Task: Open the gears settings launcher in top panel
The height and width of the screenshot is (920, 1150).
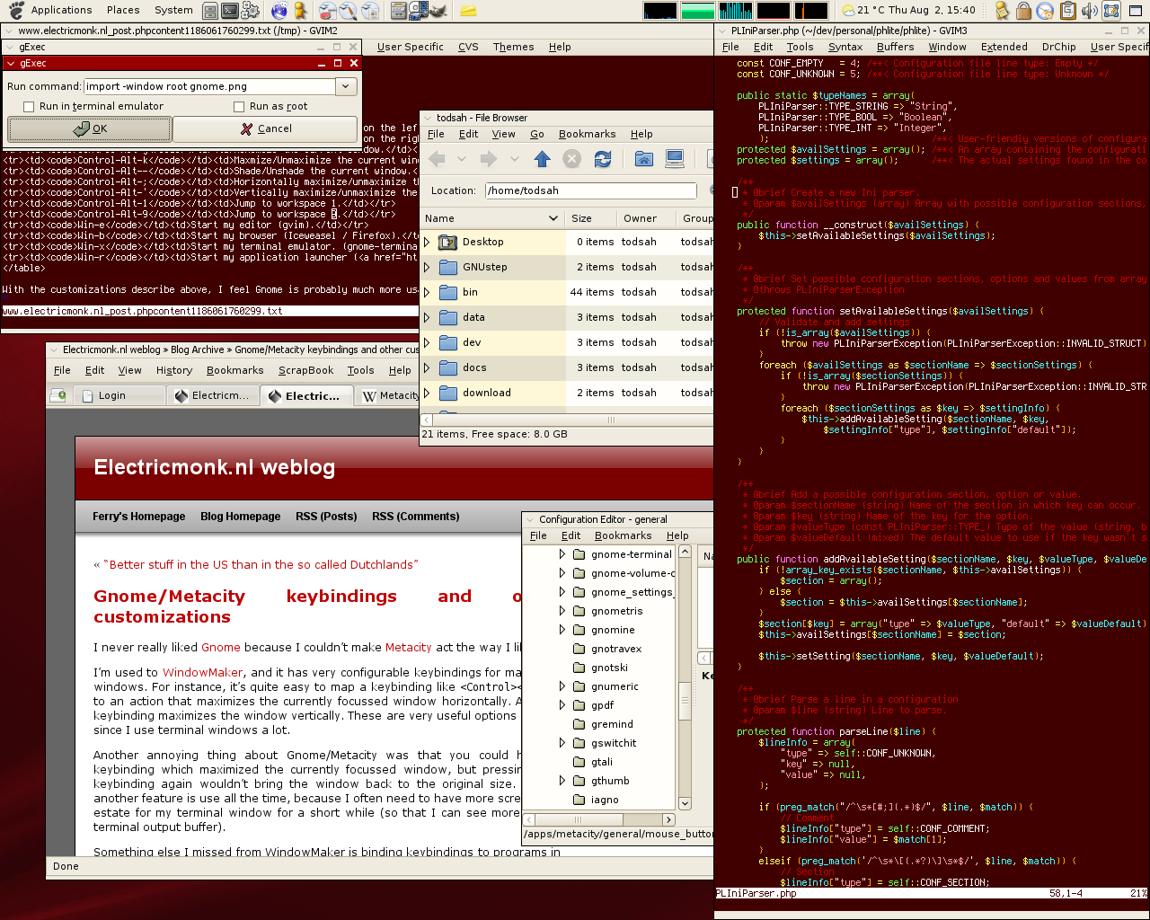Action: pos(251,11)
